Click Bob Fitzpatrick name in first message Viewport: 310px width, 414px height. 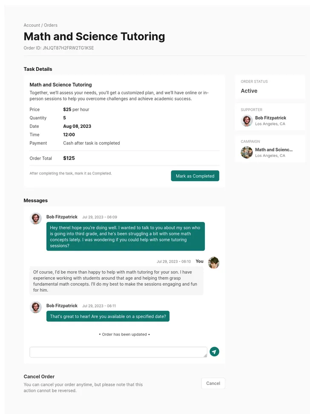[62, 217]
